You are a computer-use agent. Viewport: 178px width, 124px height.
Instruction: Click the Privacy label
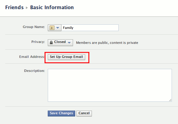[38, 42]
